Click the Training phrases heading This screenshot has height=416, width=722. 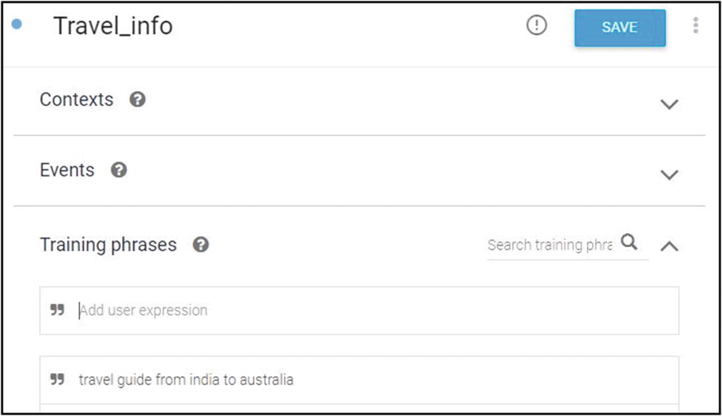108,245
